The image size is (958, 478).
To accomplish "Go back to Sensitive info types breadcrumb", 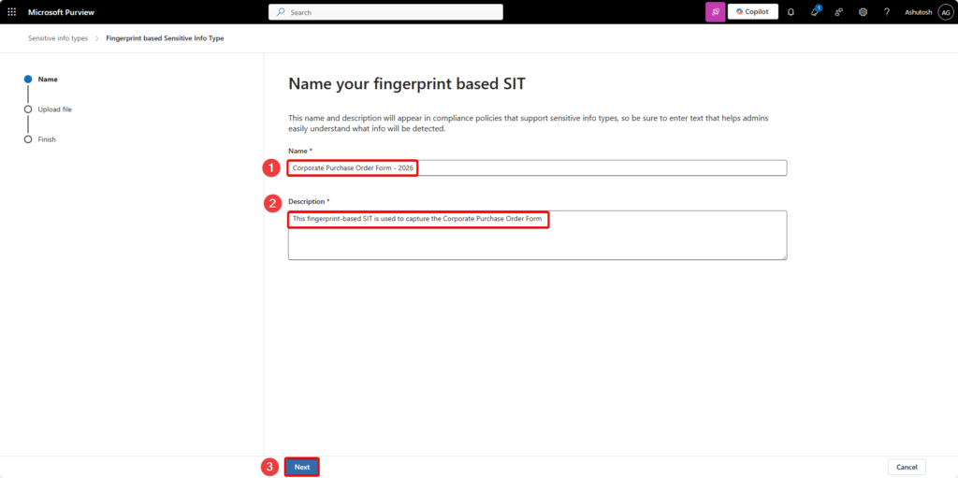I will tap(58, 38).
